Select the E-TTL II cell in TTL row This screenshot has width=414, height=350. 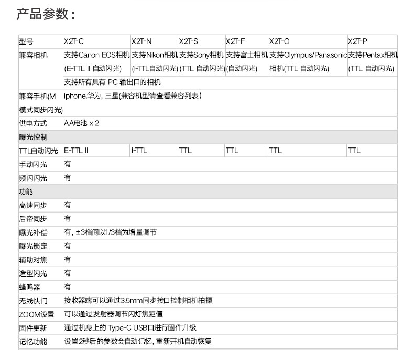coord(96,151)
